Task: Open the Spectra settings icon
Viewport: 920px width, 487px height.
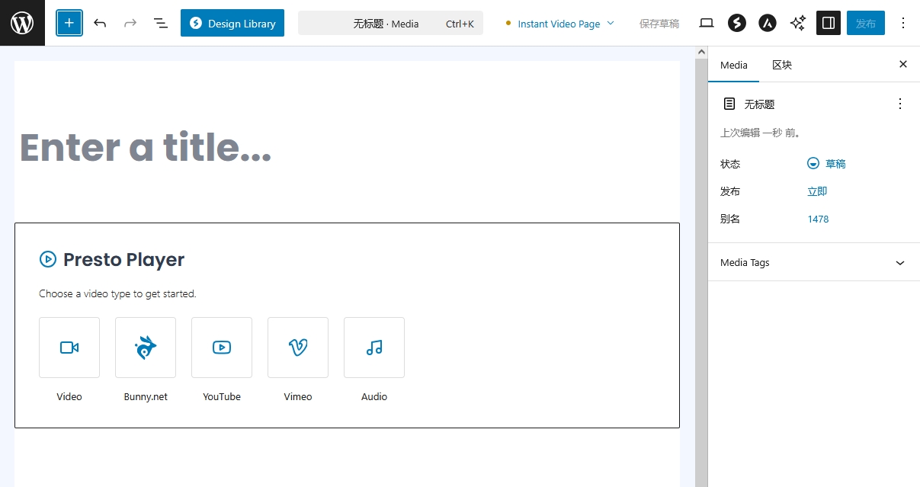Action: (737, 23)
